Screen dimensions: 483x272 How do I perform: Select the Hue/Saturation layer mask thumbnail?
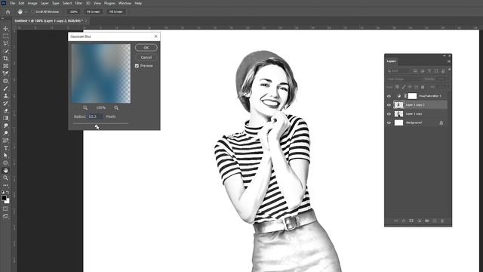(x=412, y=96)
